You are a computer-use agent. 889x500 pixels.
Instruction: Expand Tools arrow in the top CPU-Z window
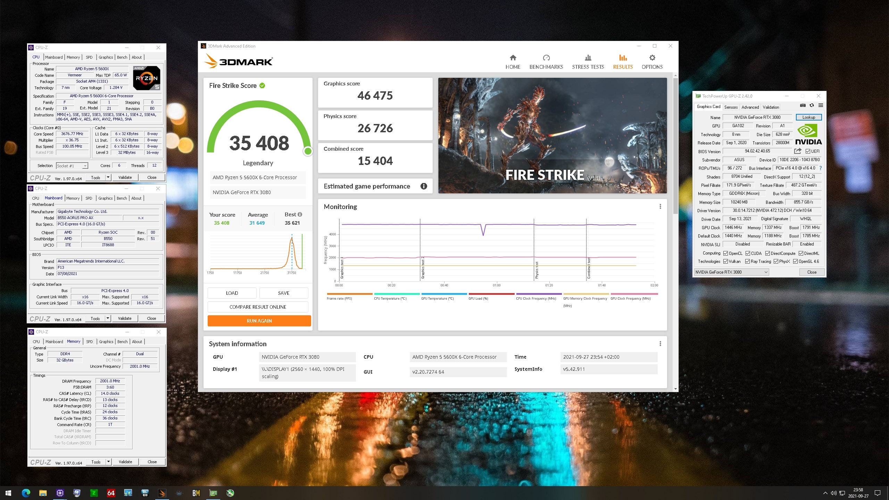tap(108, 177)
